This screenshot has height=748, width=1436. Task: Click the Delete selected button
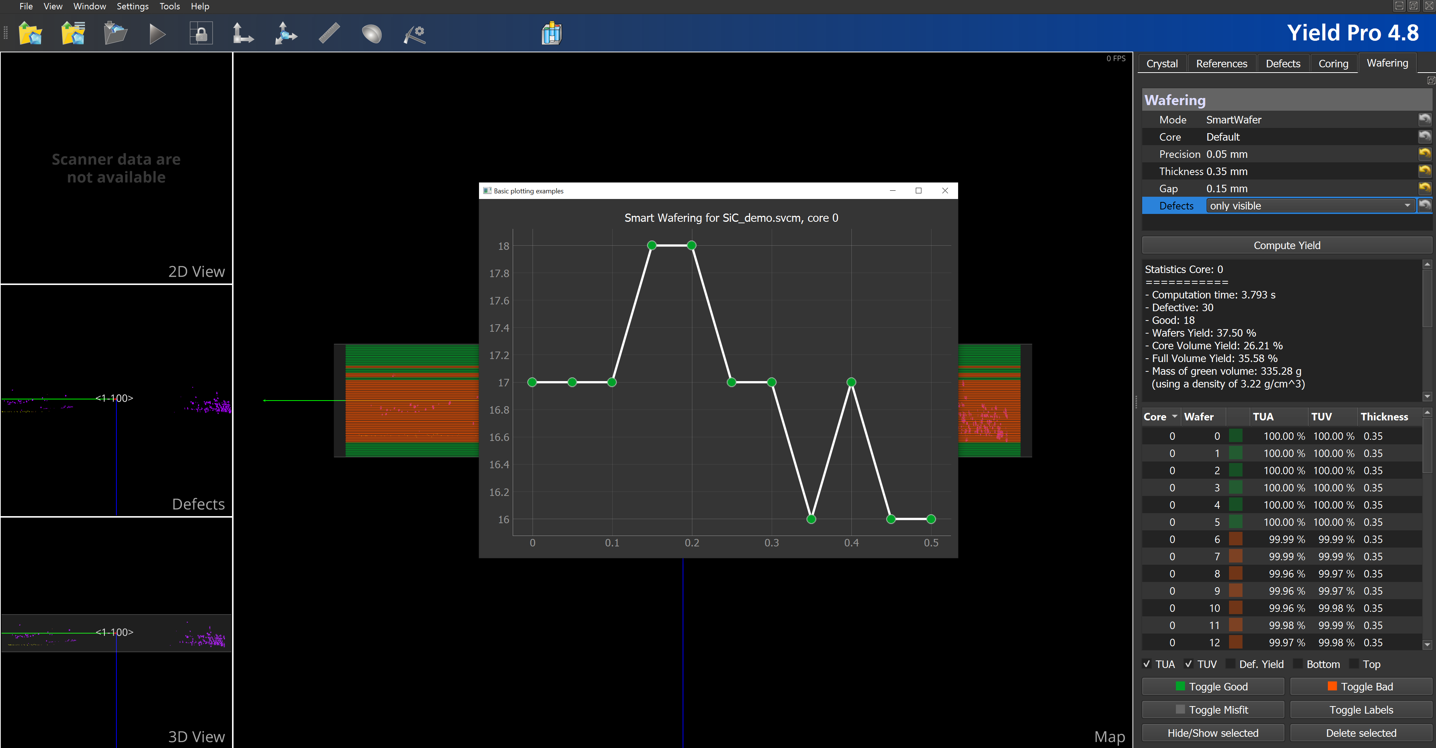(x=1361, y=733)
